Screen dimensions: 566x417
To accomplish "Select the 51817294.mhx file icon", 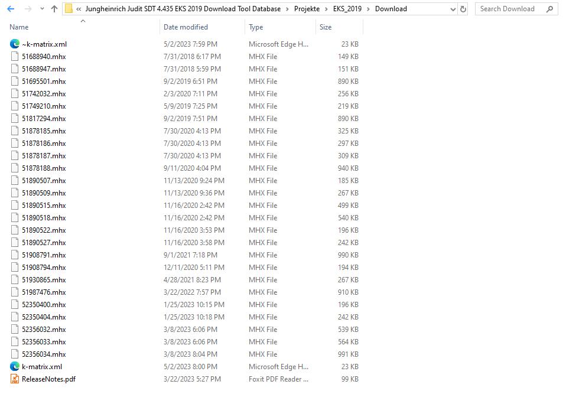I will (14, 118).
